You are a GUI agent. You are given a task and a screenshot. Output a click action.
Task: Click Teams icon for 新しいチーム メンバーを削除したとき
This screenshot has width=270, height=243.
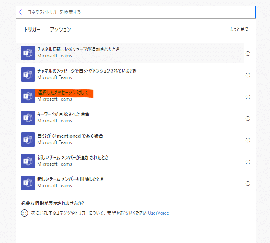(28, 183)
